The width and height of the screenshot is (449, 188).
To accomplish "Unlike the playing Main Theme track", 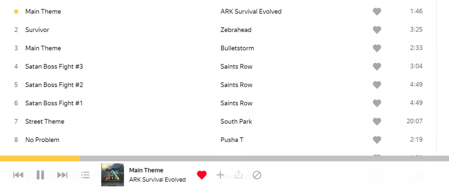I will point(202,175).
